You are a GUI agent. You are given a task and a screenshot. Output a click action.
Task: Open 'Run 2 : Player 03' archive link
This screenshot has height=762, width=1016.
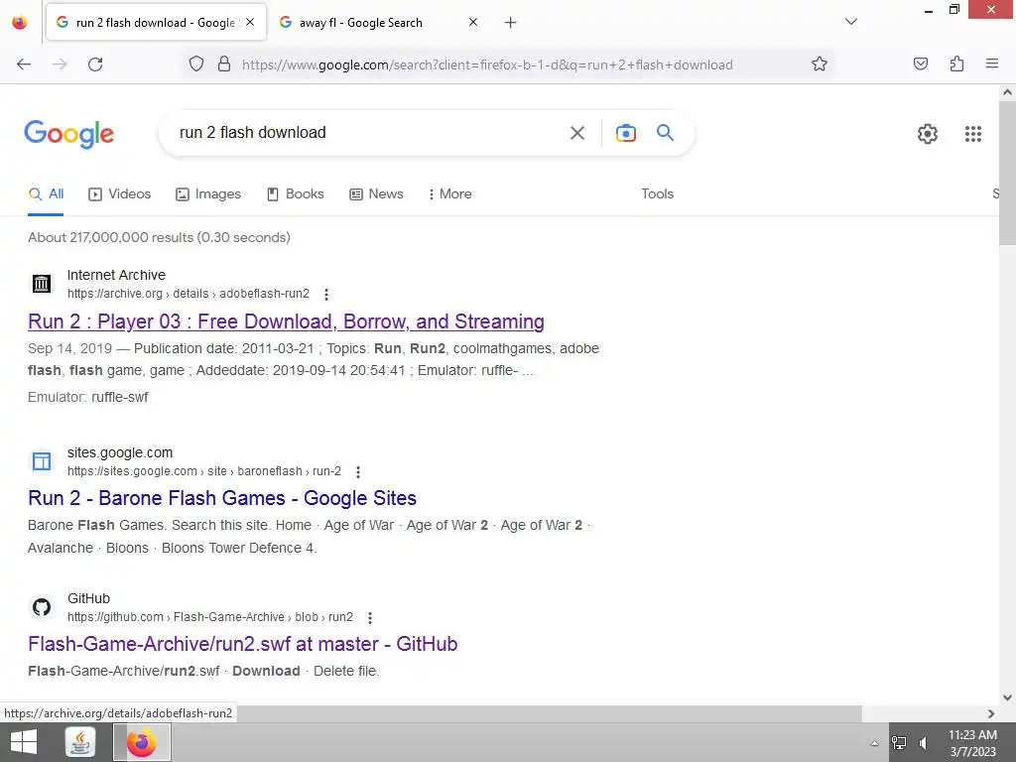[x=286, y=321]
